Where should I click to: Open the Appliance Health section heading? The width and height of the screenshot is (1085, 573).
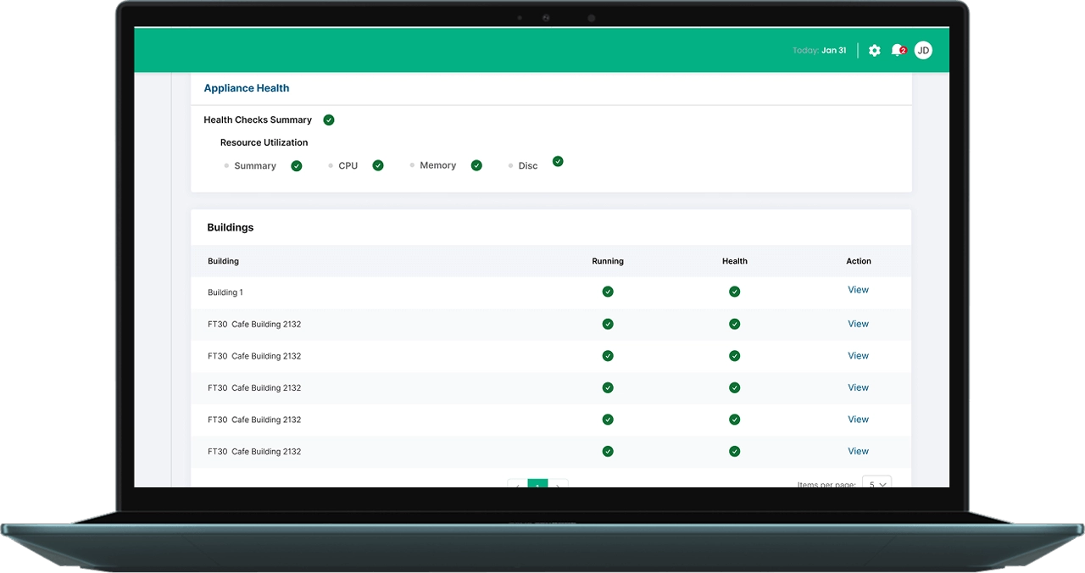click(247, 88)
